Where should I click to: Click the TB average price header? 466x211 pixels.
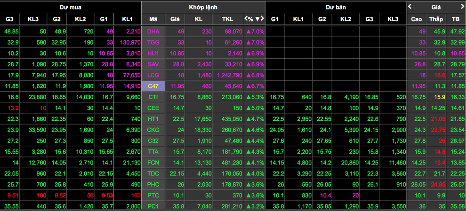pos(455,19)
